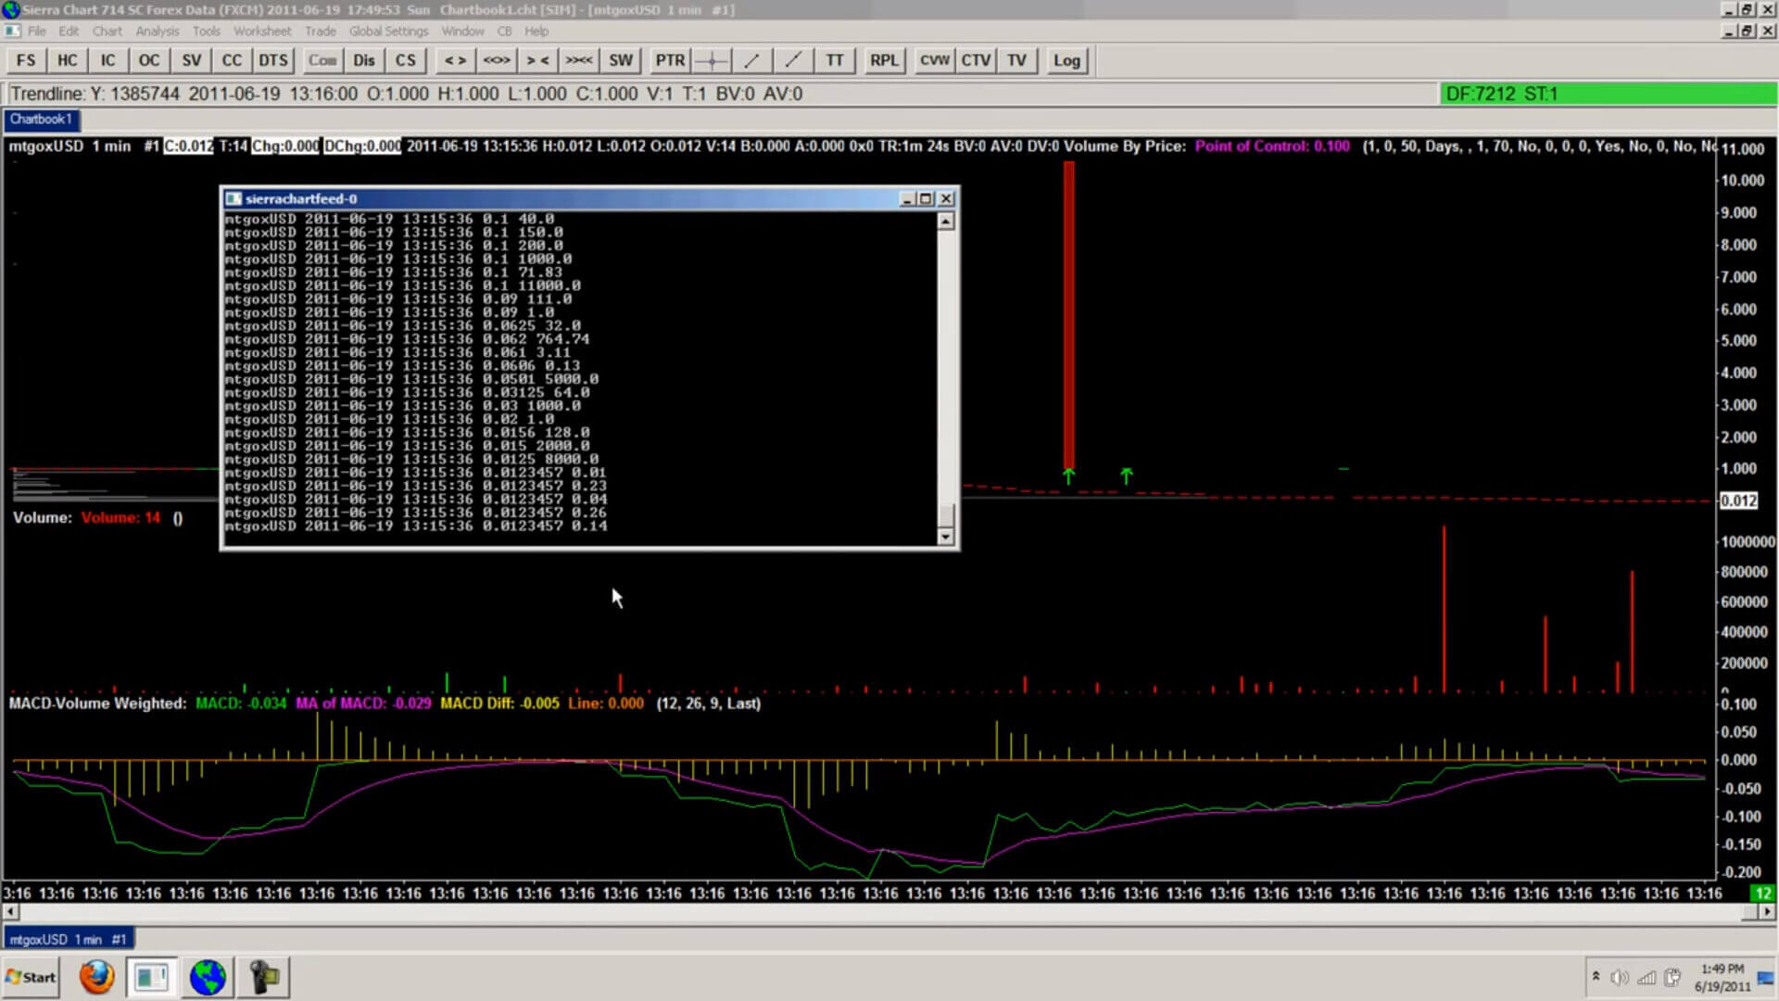Open the Trade menu
Screen dimensions: 1779x1001
point(320,31)
